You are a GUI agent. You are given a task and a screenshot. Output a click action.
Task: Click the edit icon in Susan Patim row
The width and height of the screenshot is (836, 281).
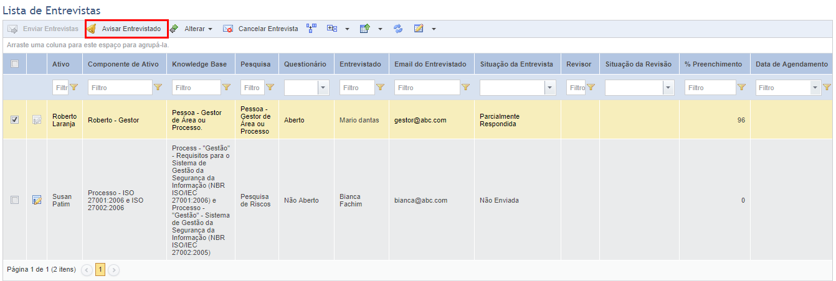[x=37, y=200]
